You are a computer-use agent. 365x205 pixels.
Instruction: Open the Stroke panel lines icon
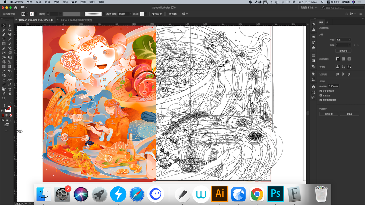pos(314,55)
